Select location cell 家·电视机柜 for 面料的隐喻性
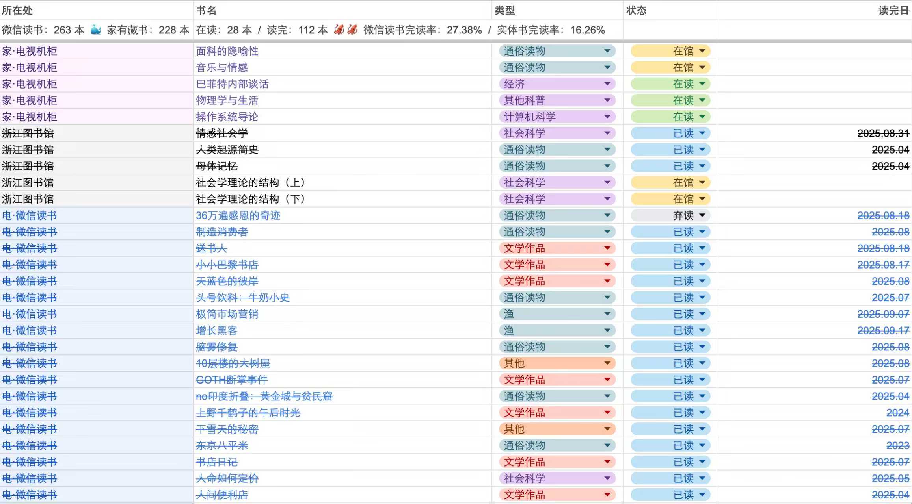The height and width of the screenshot is (504, 912). [30, 51]
